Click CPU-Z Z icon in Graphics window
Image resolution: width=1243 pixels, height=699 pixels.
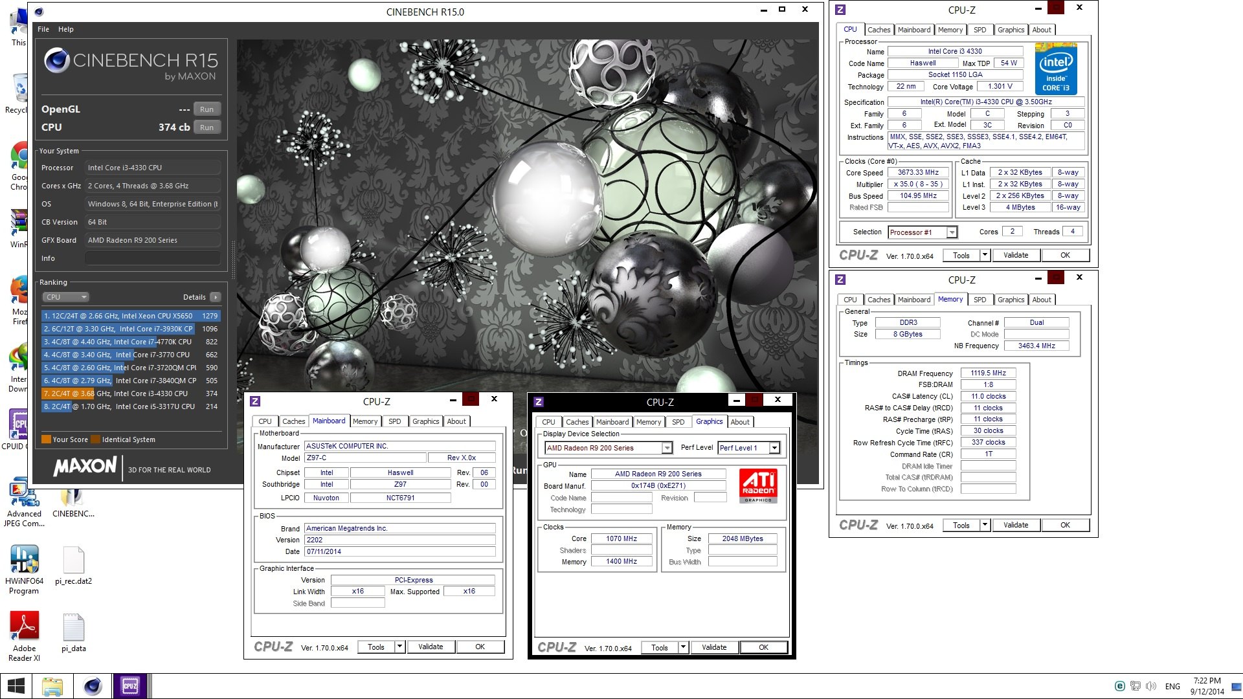[x=539, y=402]
